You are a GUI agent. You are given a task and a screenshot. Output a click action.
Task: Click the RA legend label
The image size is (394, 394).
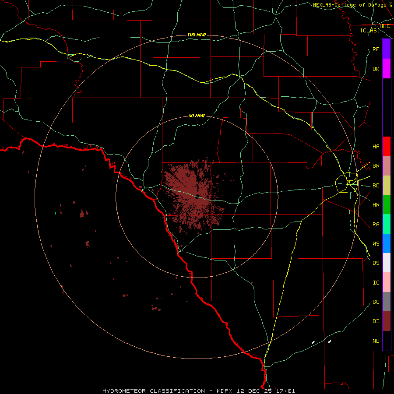coord(376,225)
